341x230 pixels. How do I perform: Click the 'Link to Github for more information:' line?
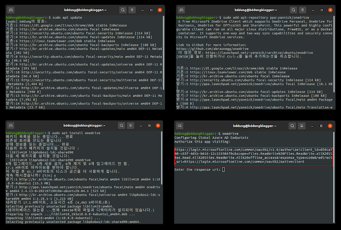click(x=211, y=45)
